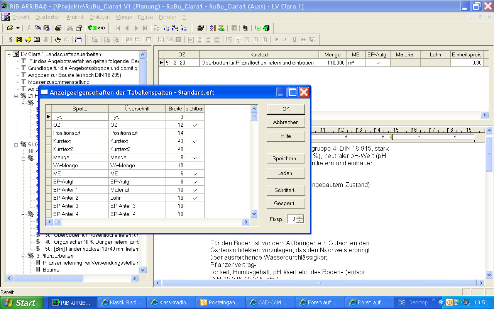Uncheck sichtbar for the EP-Aufgl. row
The width and height of the screenshot is (494, 309).
(x=195, y=182)
